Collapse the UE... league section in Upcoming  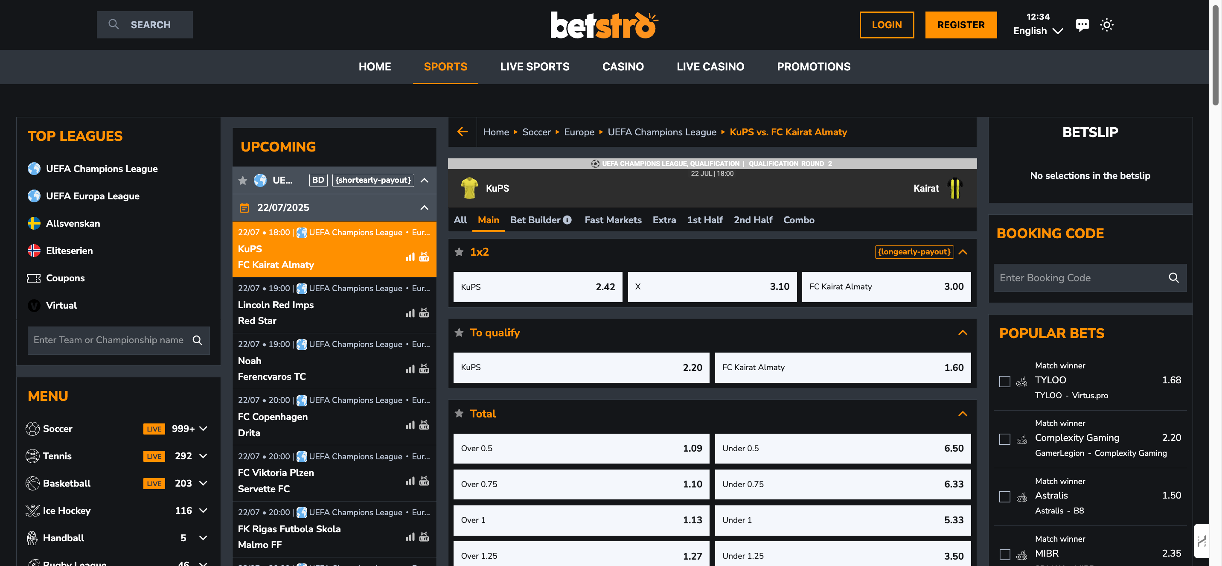tap(424, 180)
